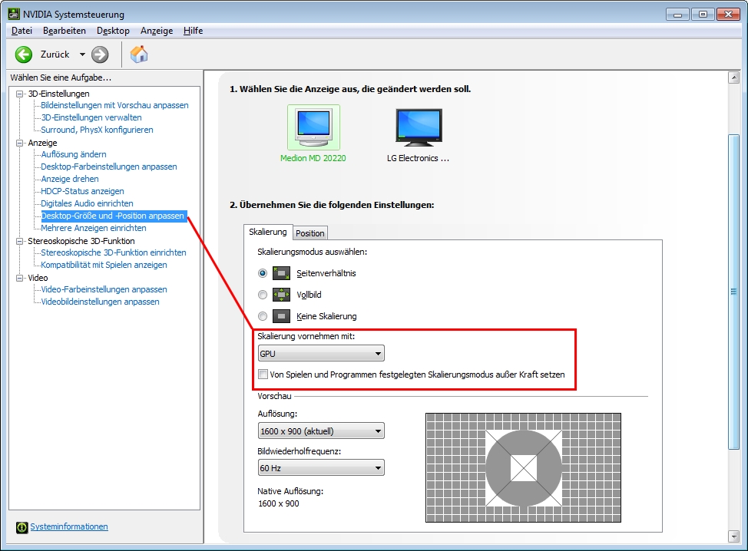This screenshot has width=748, height=551.
Task: Click the NVIDIA title bar application icon
Action: [x=14, y=14]
